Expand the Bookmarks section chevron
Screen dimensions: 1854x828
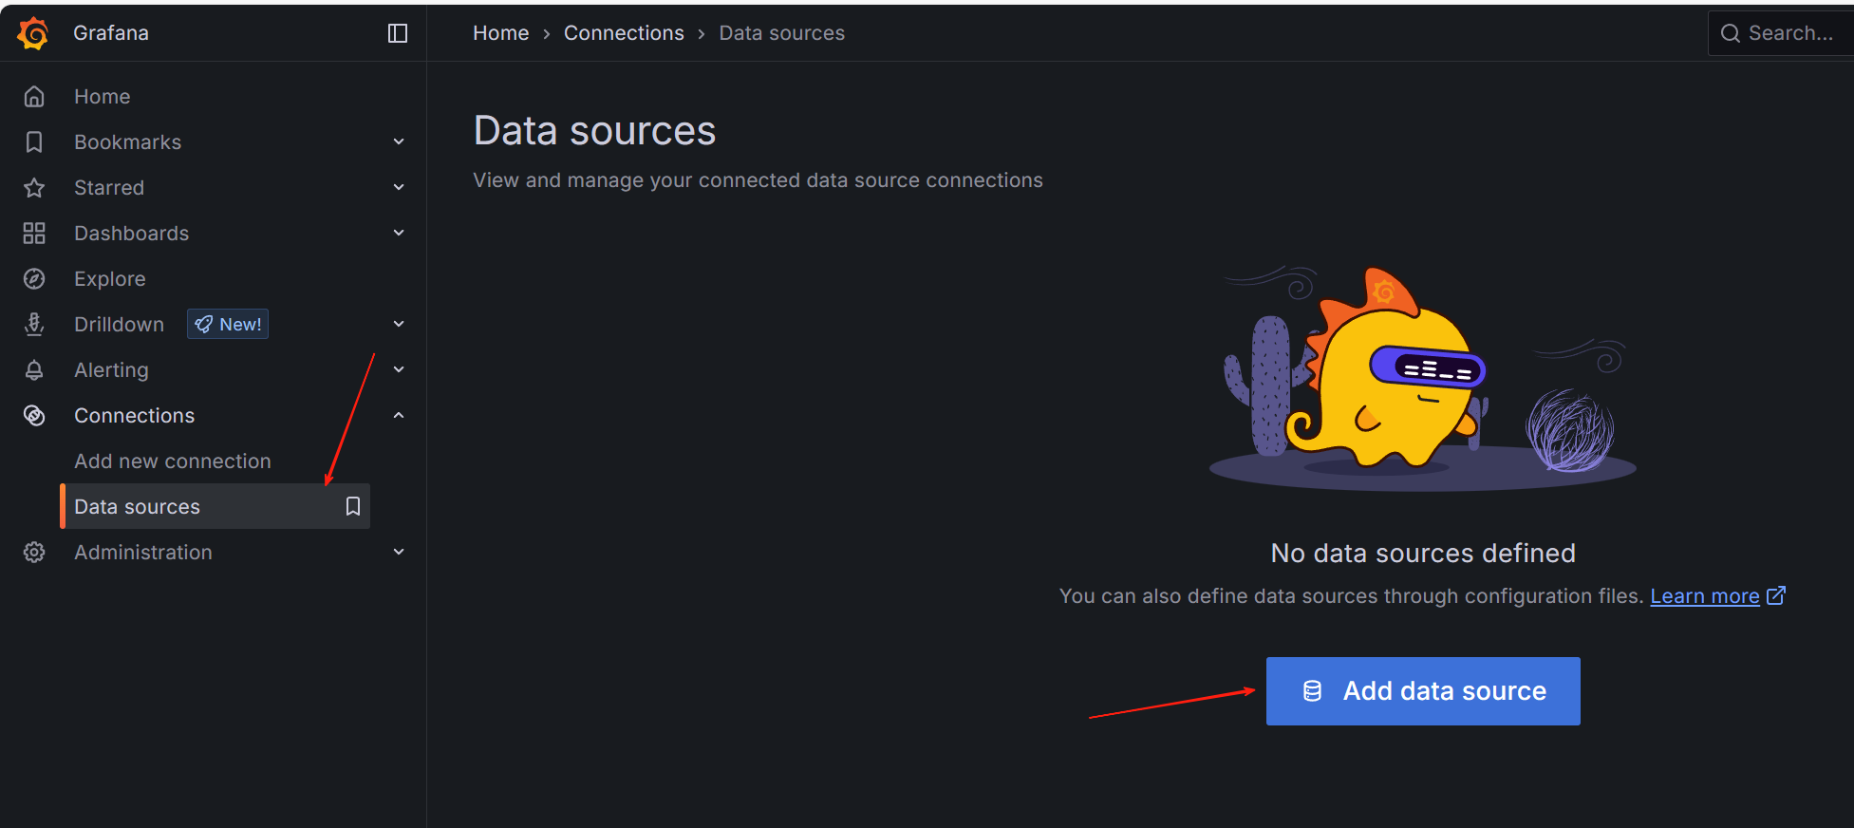pyautogui.click(x=399, y=142)
